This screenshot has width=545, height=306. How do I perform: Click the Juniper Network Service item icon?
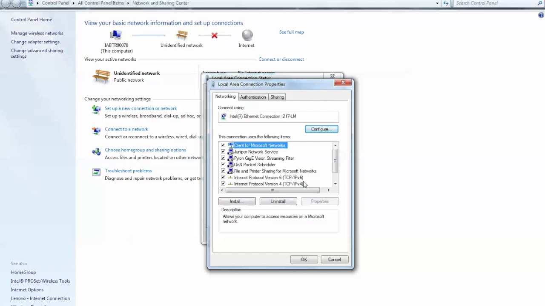(230, 152)
